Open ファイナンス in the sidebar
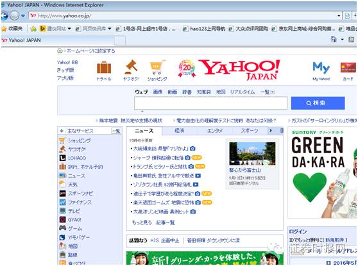The height and width of the screenshot is (266, 358). click(80, 202)
